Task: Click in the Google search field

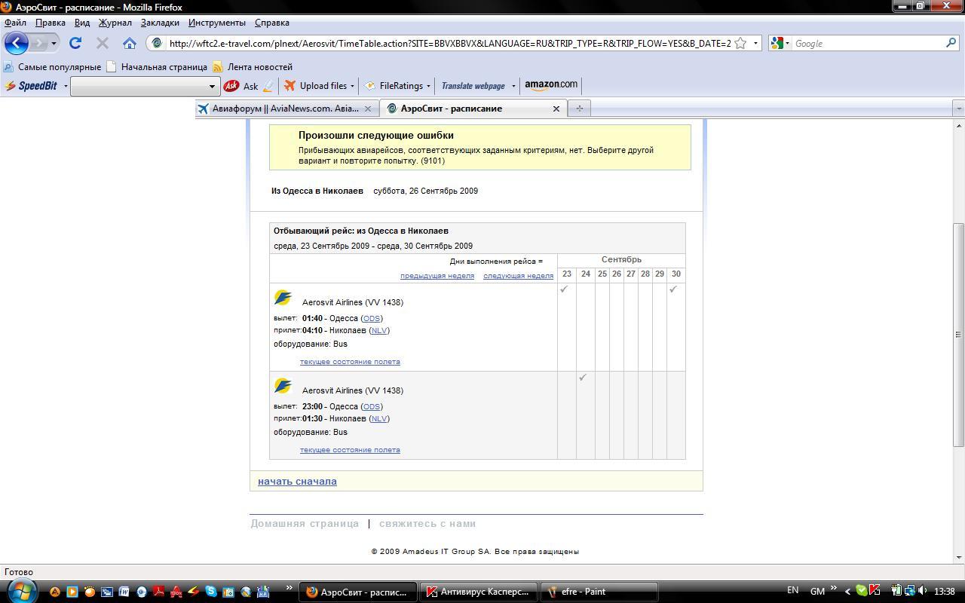Action: [x=867, y=44]
